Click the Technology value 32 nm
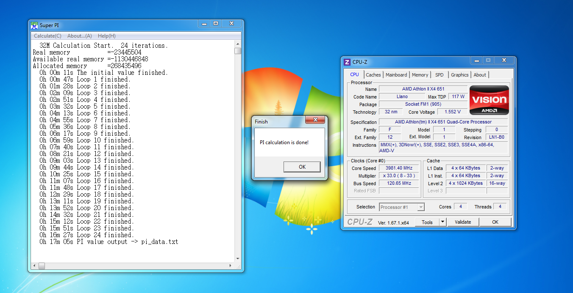 pos(391,112)
